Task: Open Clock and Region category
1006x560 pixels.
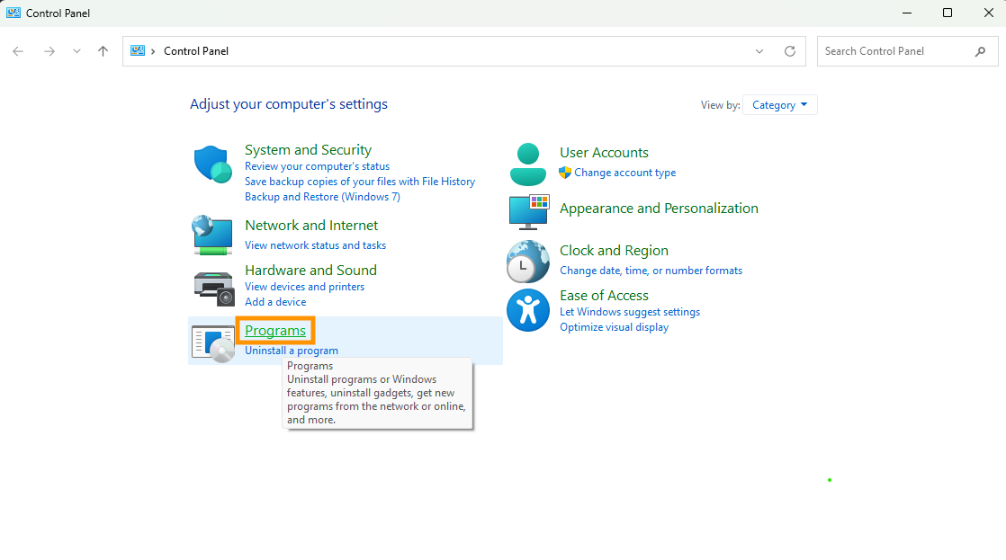Action: click(x=614, y=251)
